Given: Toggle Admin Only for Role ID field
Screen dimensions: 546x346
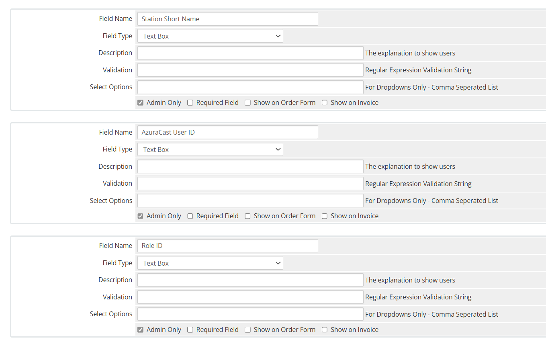Looking at the screenshot, I should pos(140,330).
